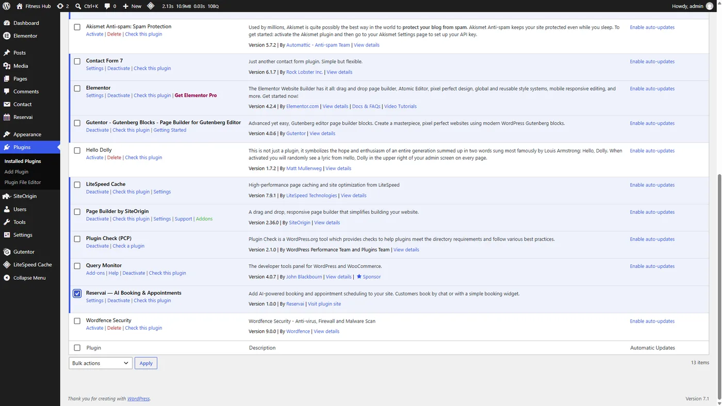Click Howdy, admin account menu
This screenshot has height=406, width=722.
coord(693,6)
